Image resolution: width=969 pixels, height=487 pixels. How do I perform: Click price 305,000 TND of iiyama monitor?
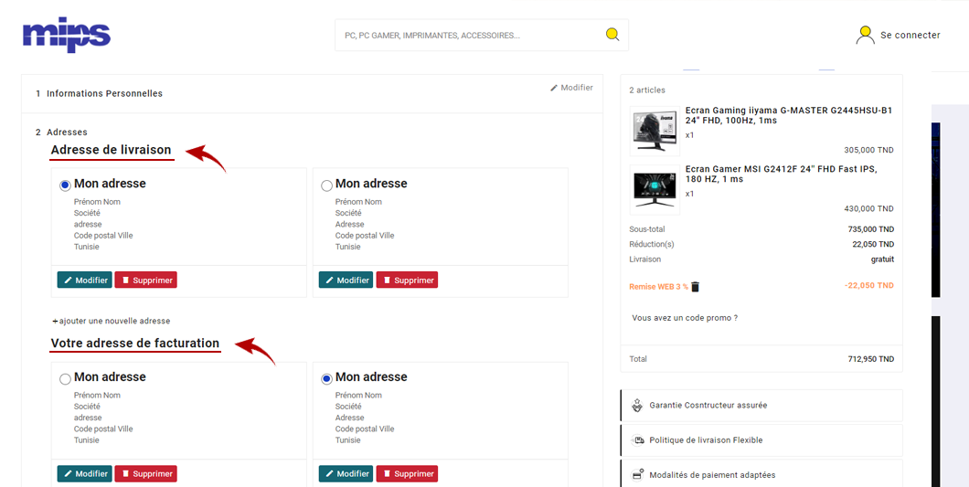point(868,150)
